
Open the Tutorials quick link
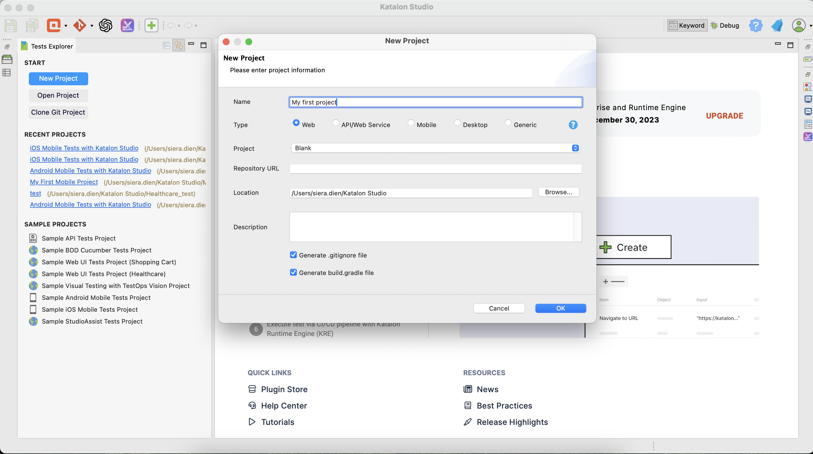[271, 422]
